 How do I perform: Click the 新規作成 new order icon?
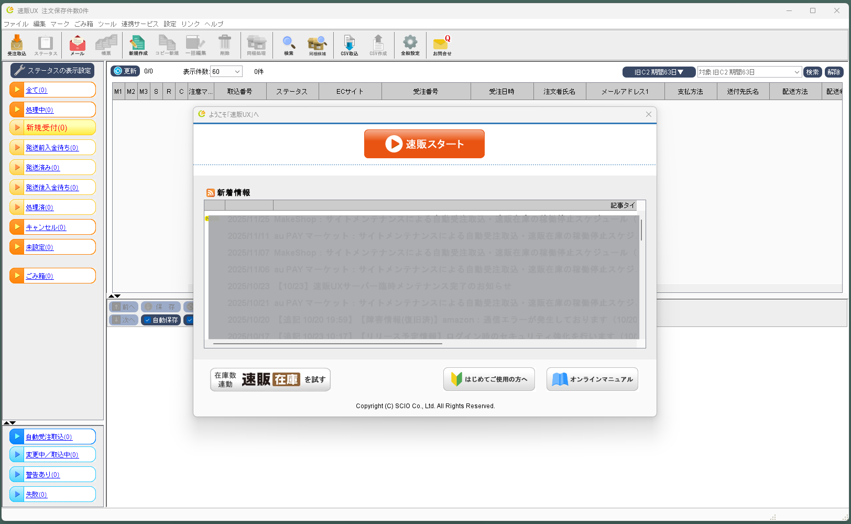[138, 45]
